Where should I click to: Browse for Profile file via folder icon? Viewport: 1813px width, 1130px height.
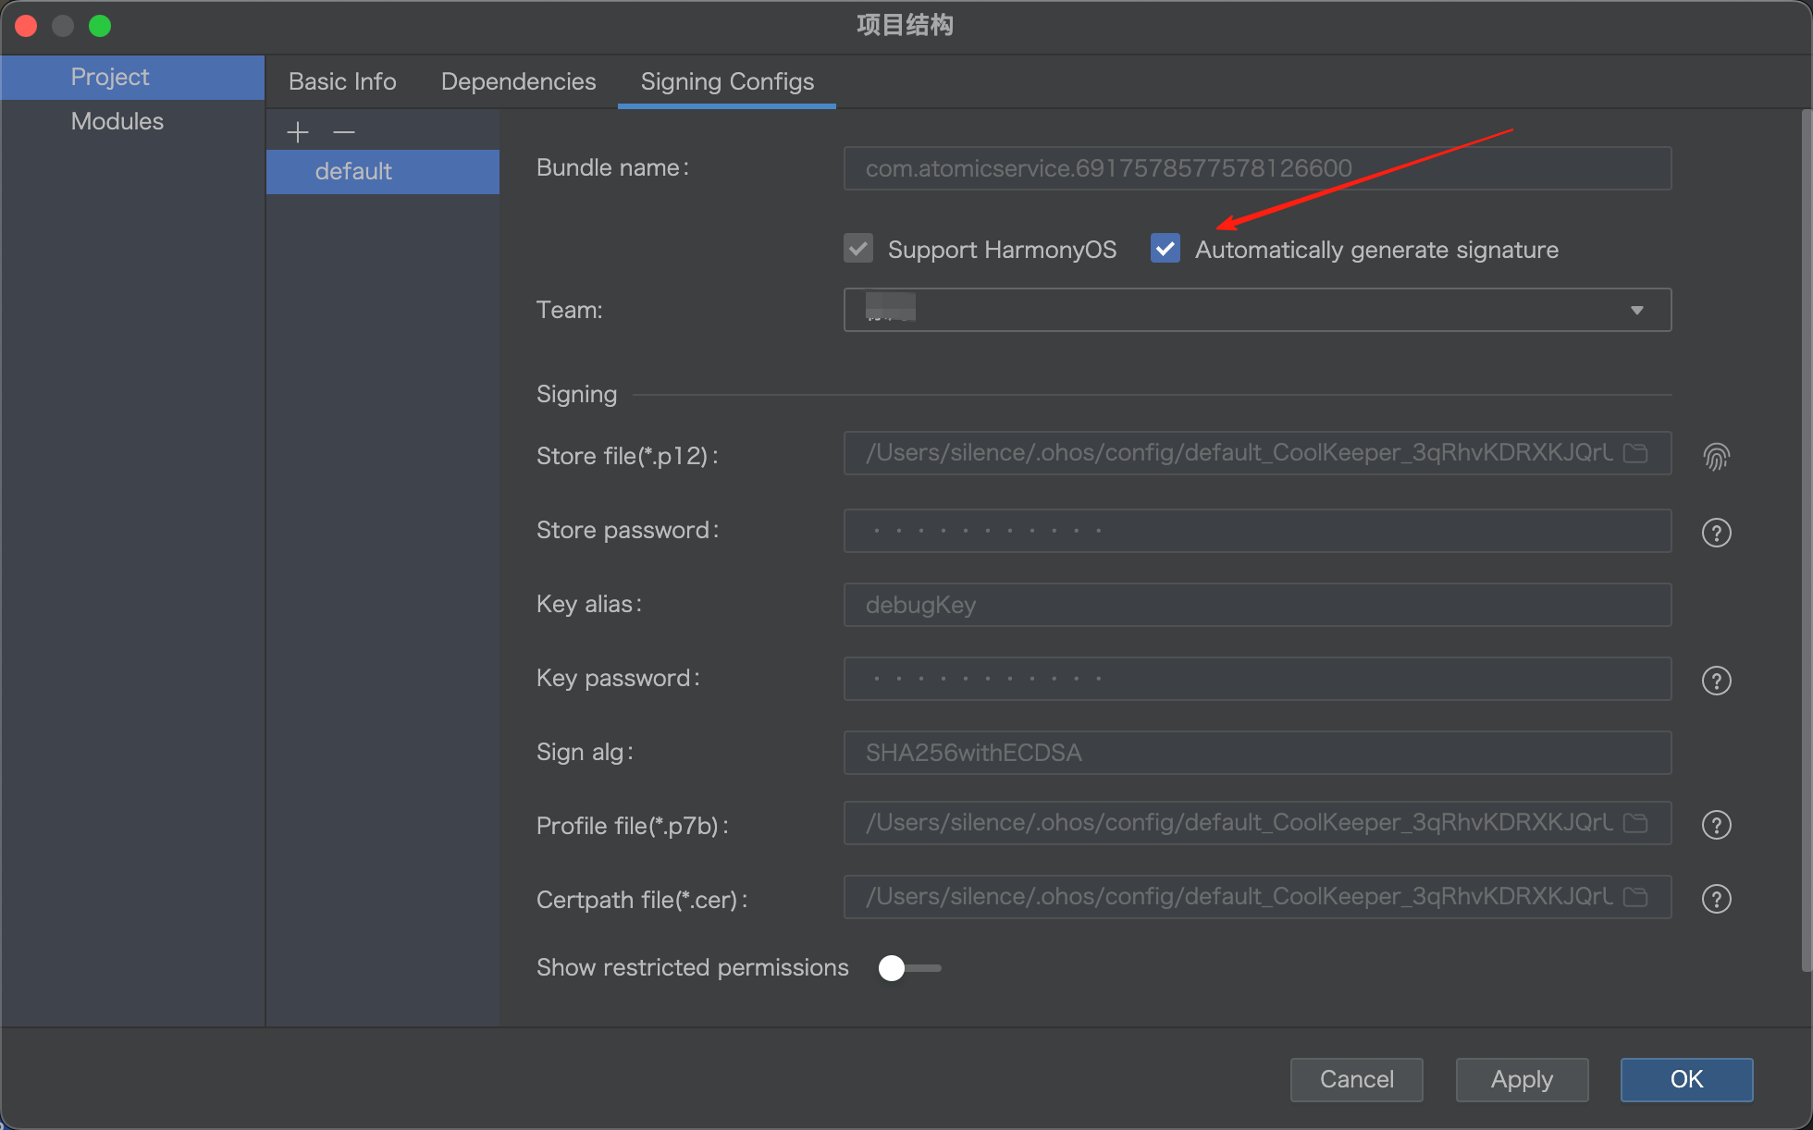point(1635,823)
